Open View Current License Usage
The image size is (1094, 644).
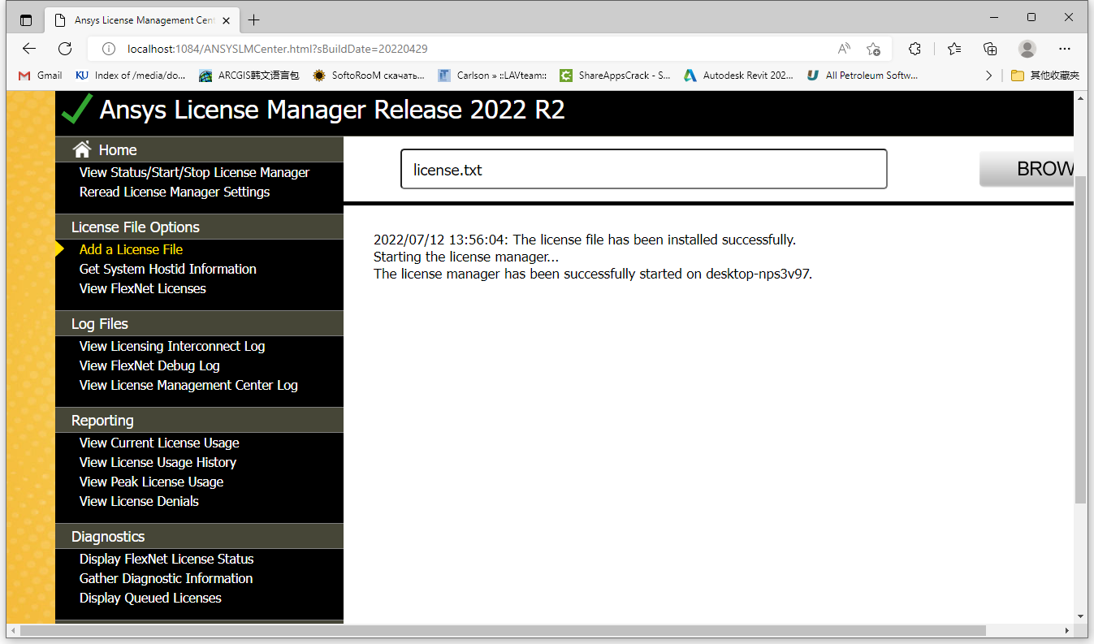tap(159, 443)
